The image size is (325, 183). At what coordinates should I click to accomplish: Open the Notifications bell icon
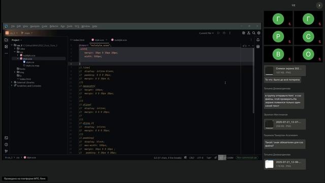[258, 40]
